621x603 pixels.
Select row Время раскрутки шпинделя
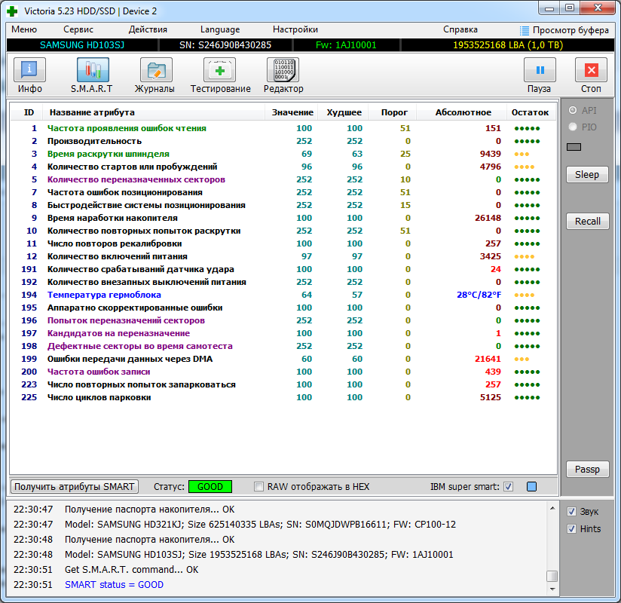283,154
